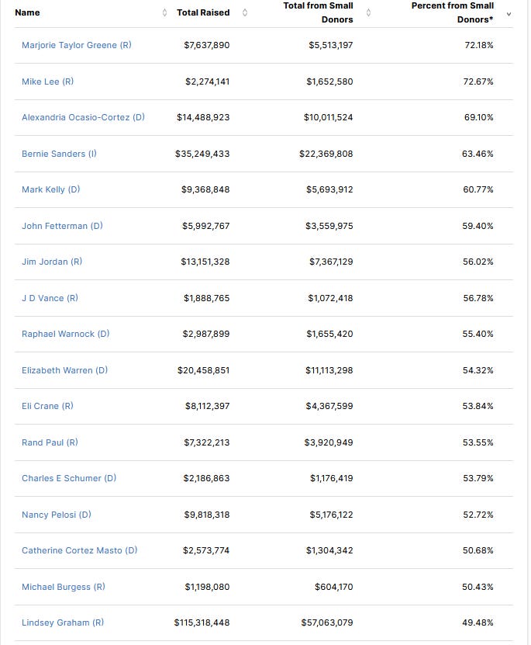Select small donor total $7,367,129

coord(331,262)
